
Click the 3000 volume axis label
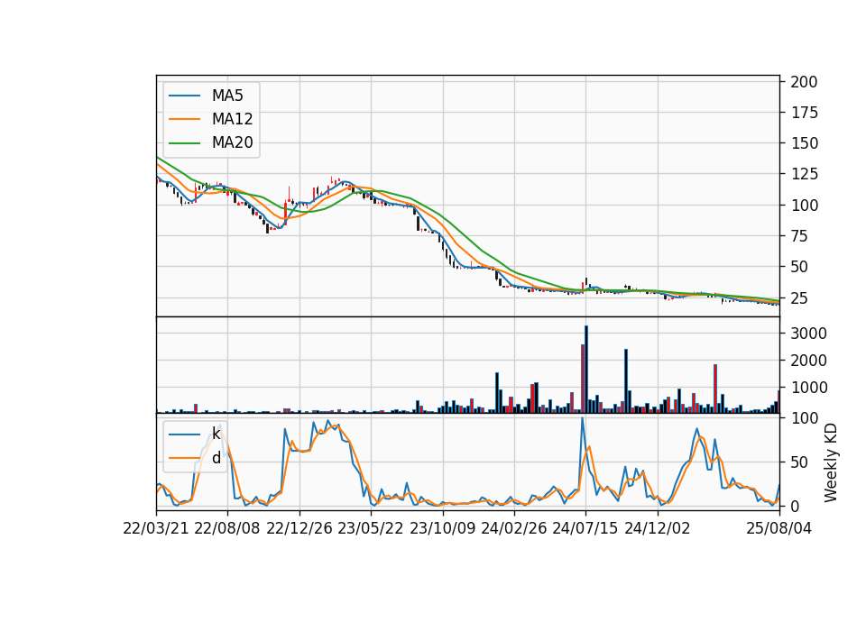click(x=808, y=334)
